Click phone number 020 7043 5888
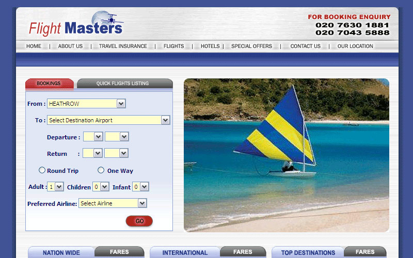The image size is (413, 258). coord(352,33)
